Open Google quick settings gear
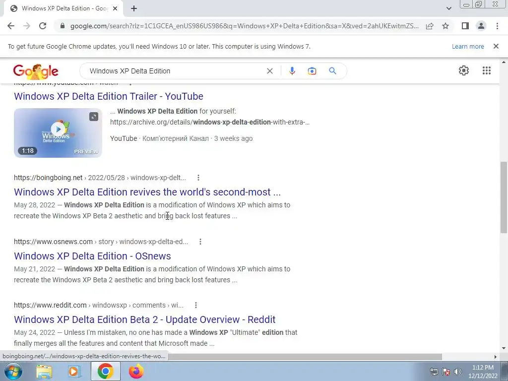The width and height of the screenshot is (508, 381). pos(464,70)
